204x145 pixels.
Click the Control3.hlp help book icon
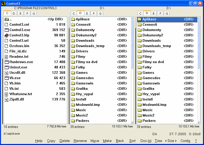[7, 35]
